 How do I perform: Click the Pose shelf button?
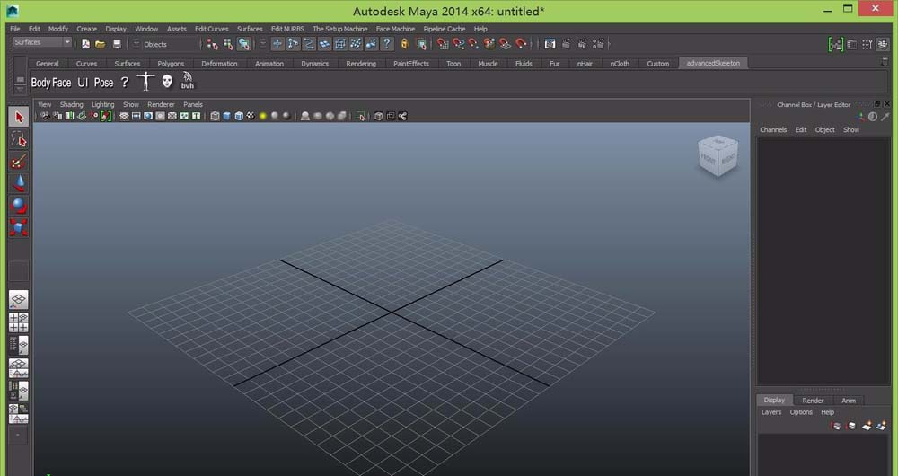[x=103, y=83]
